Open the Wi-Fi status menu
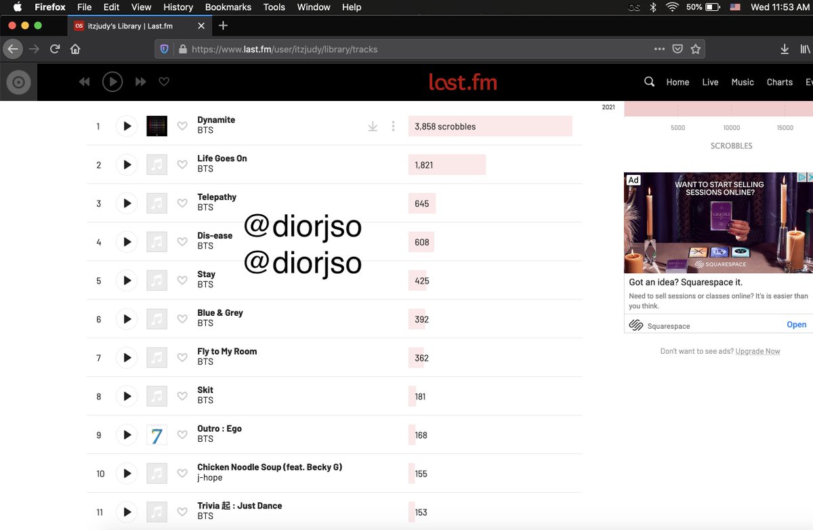The width and height of the screenshot is (813, 530). tap(672, 7)
